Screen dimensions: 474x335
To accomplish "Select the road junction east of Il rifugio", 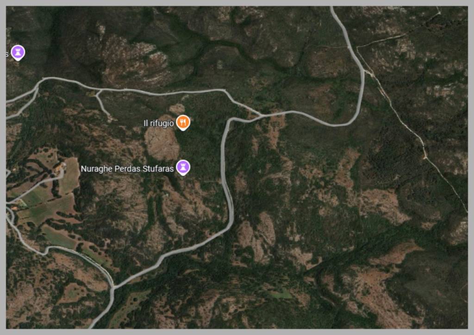I will 261,115.
